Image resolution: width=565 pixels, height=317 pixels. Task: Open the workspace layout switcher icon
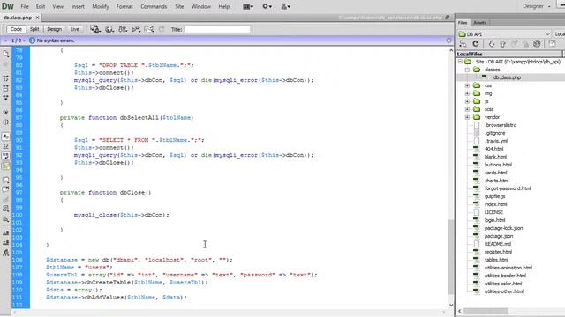click(x=248, y=6)
